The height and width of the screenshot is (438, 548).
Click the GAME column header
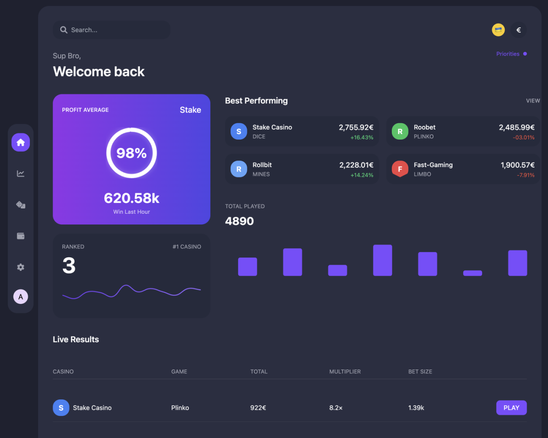click(179, 372)
